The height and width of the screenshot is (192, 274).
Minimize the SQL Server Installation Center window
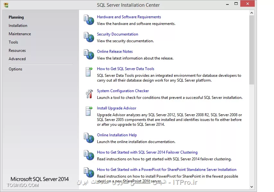pos(227,4)
